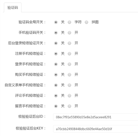Set 注册手机短信验证 to 关
Screen dimensions: 138x136
56,54
